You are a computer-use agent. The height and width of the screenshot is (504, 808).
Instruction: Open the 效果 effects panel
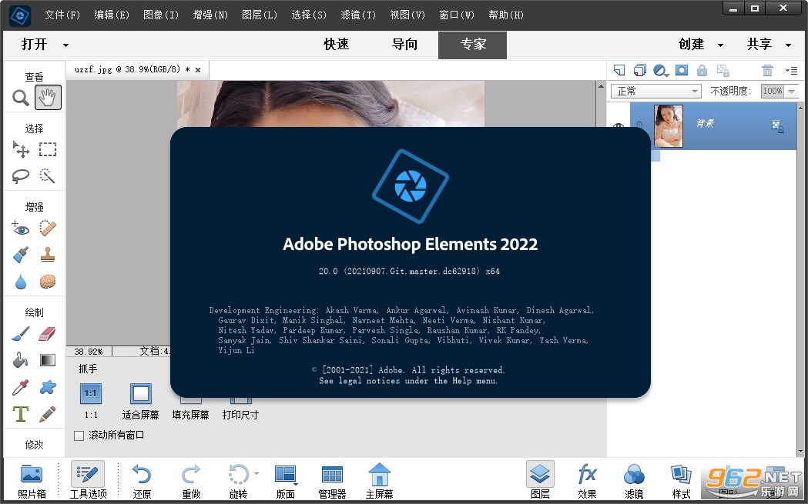pos(587,480)
